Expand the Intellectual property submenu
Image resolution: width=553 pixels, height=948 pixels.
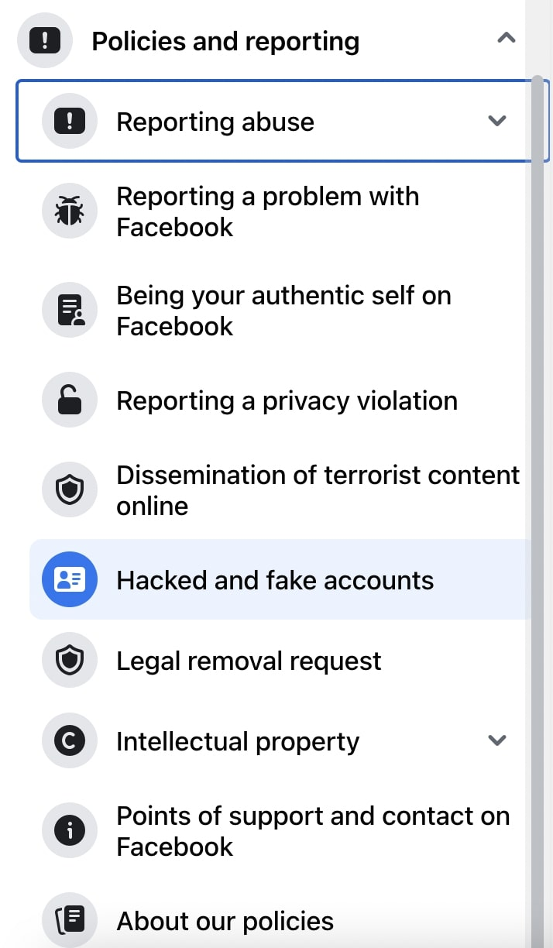[x=497, y=740]
